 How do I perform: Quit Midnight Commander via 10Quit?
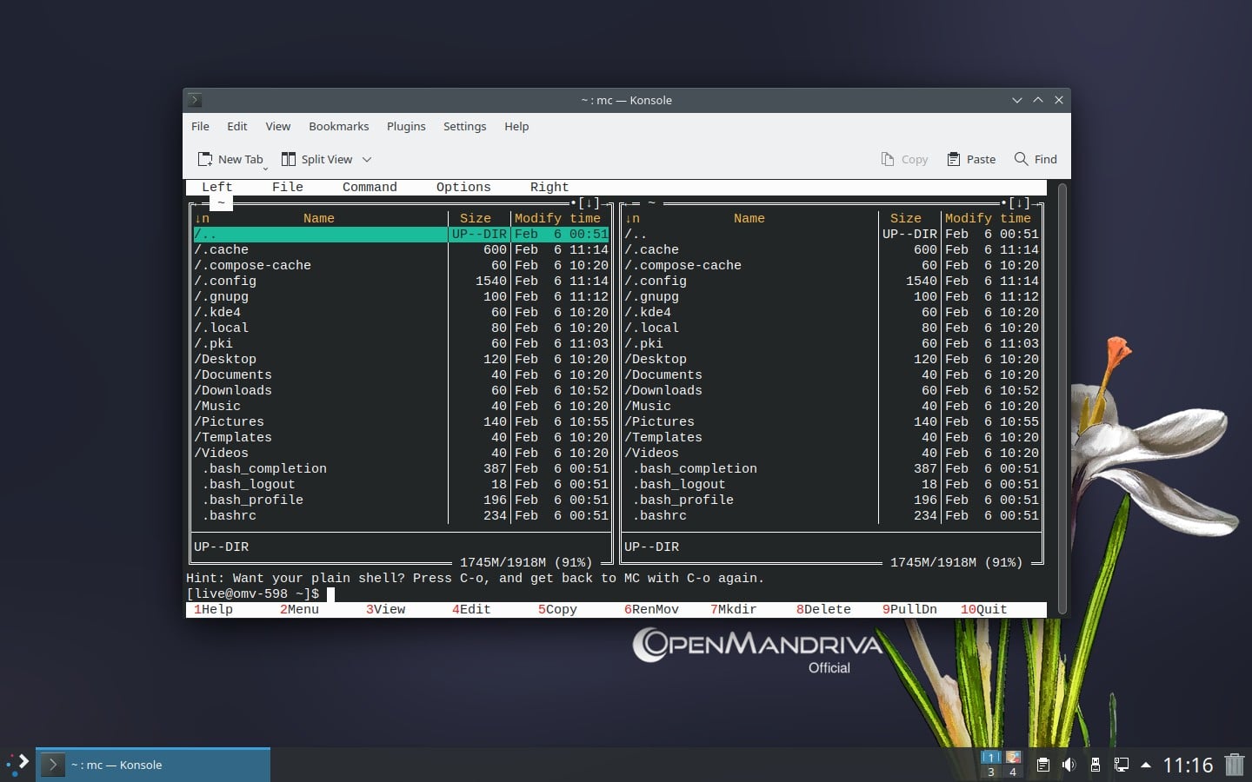click(984, 609)
